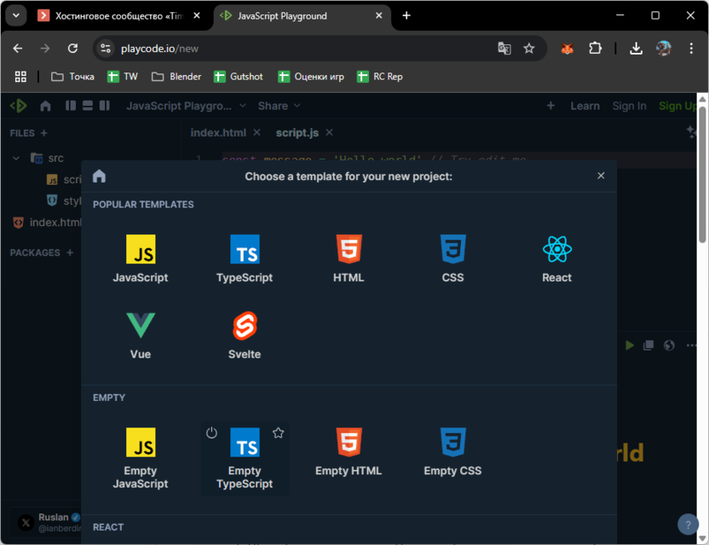Screen dimensions: 709x545
Task: Click the home icon in template dialog
Action: pyautogui.click(x=100, y=177)
